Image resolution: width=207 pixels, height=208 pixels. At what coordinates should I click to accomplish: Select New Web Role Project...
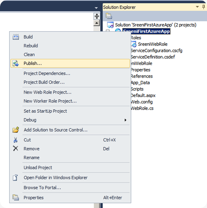[x=70, y=92]
